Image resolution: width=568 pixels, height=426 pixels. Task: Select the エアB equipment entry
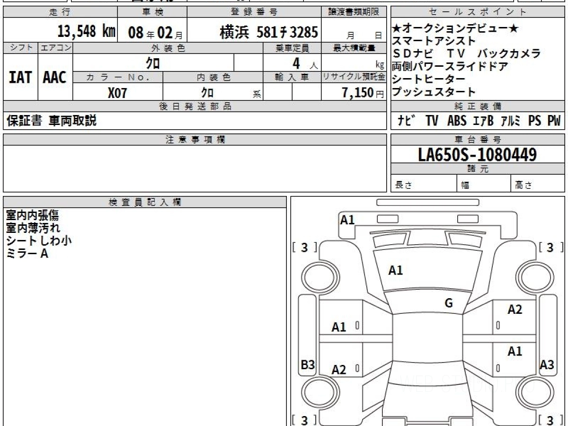click(483, 121)
